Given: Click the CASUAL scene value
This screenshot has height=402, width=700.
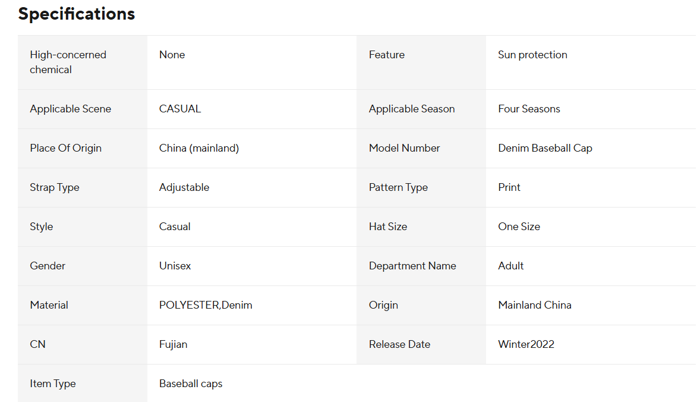Looking at the screenshot, I should tap(180, 109).
